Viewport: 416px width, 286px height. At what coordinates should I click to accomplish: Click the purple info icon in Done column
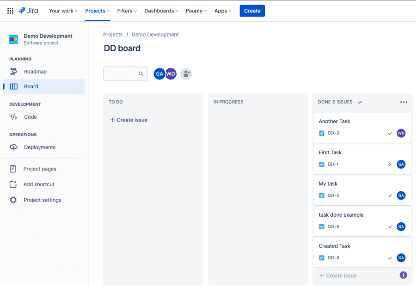click(403, 275)
